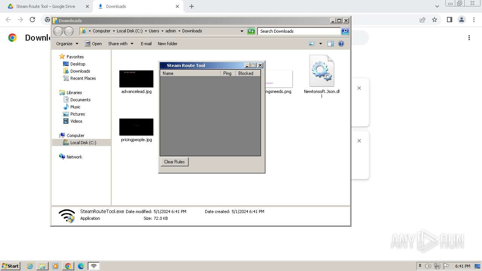Viewport: 482px width, 271px height.
Task: Create a New folder
Action: coord(168,44)
